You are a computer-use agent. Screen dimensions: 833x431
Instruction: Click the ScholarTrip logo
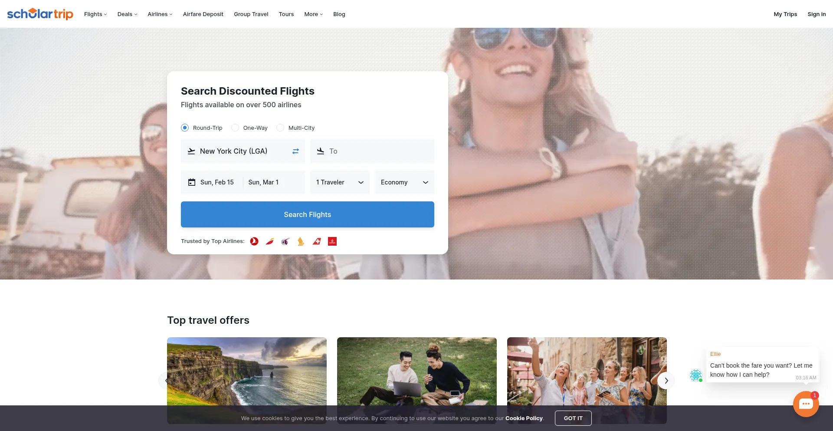[x=40, y=13]
